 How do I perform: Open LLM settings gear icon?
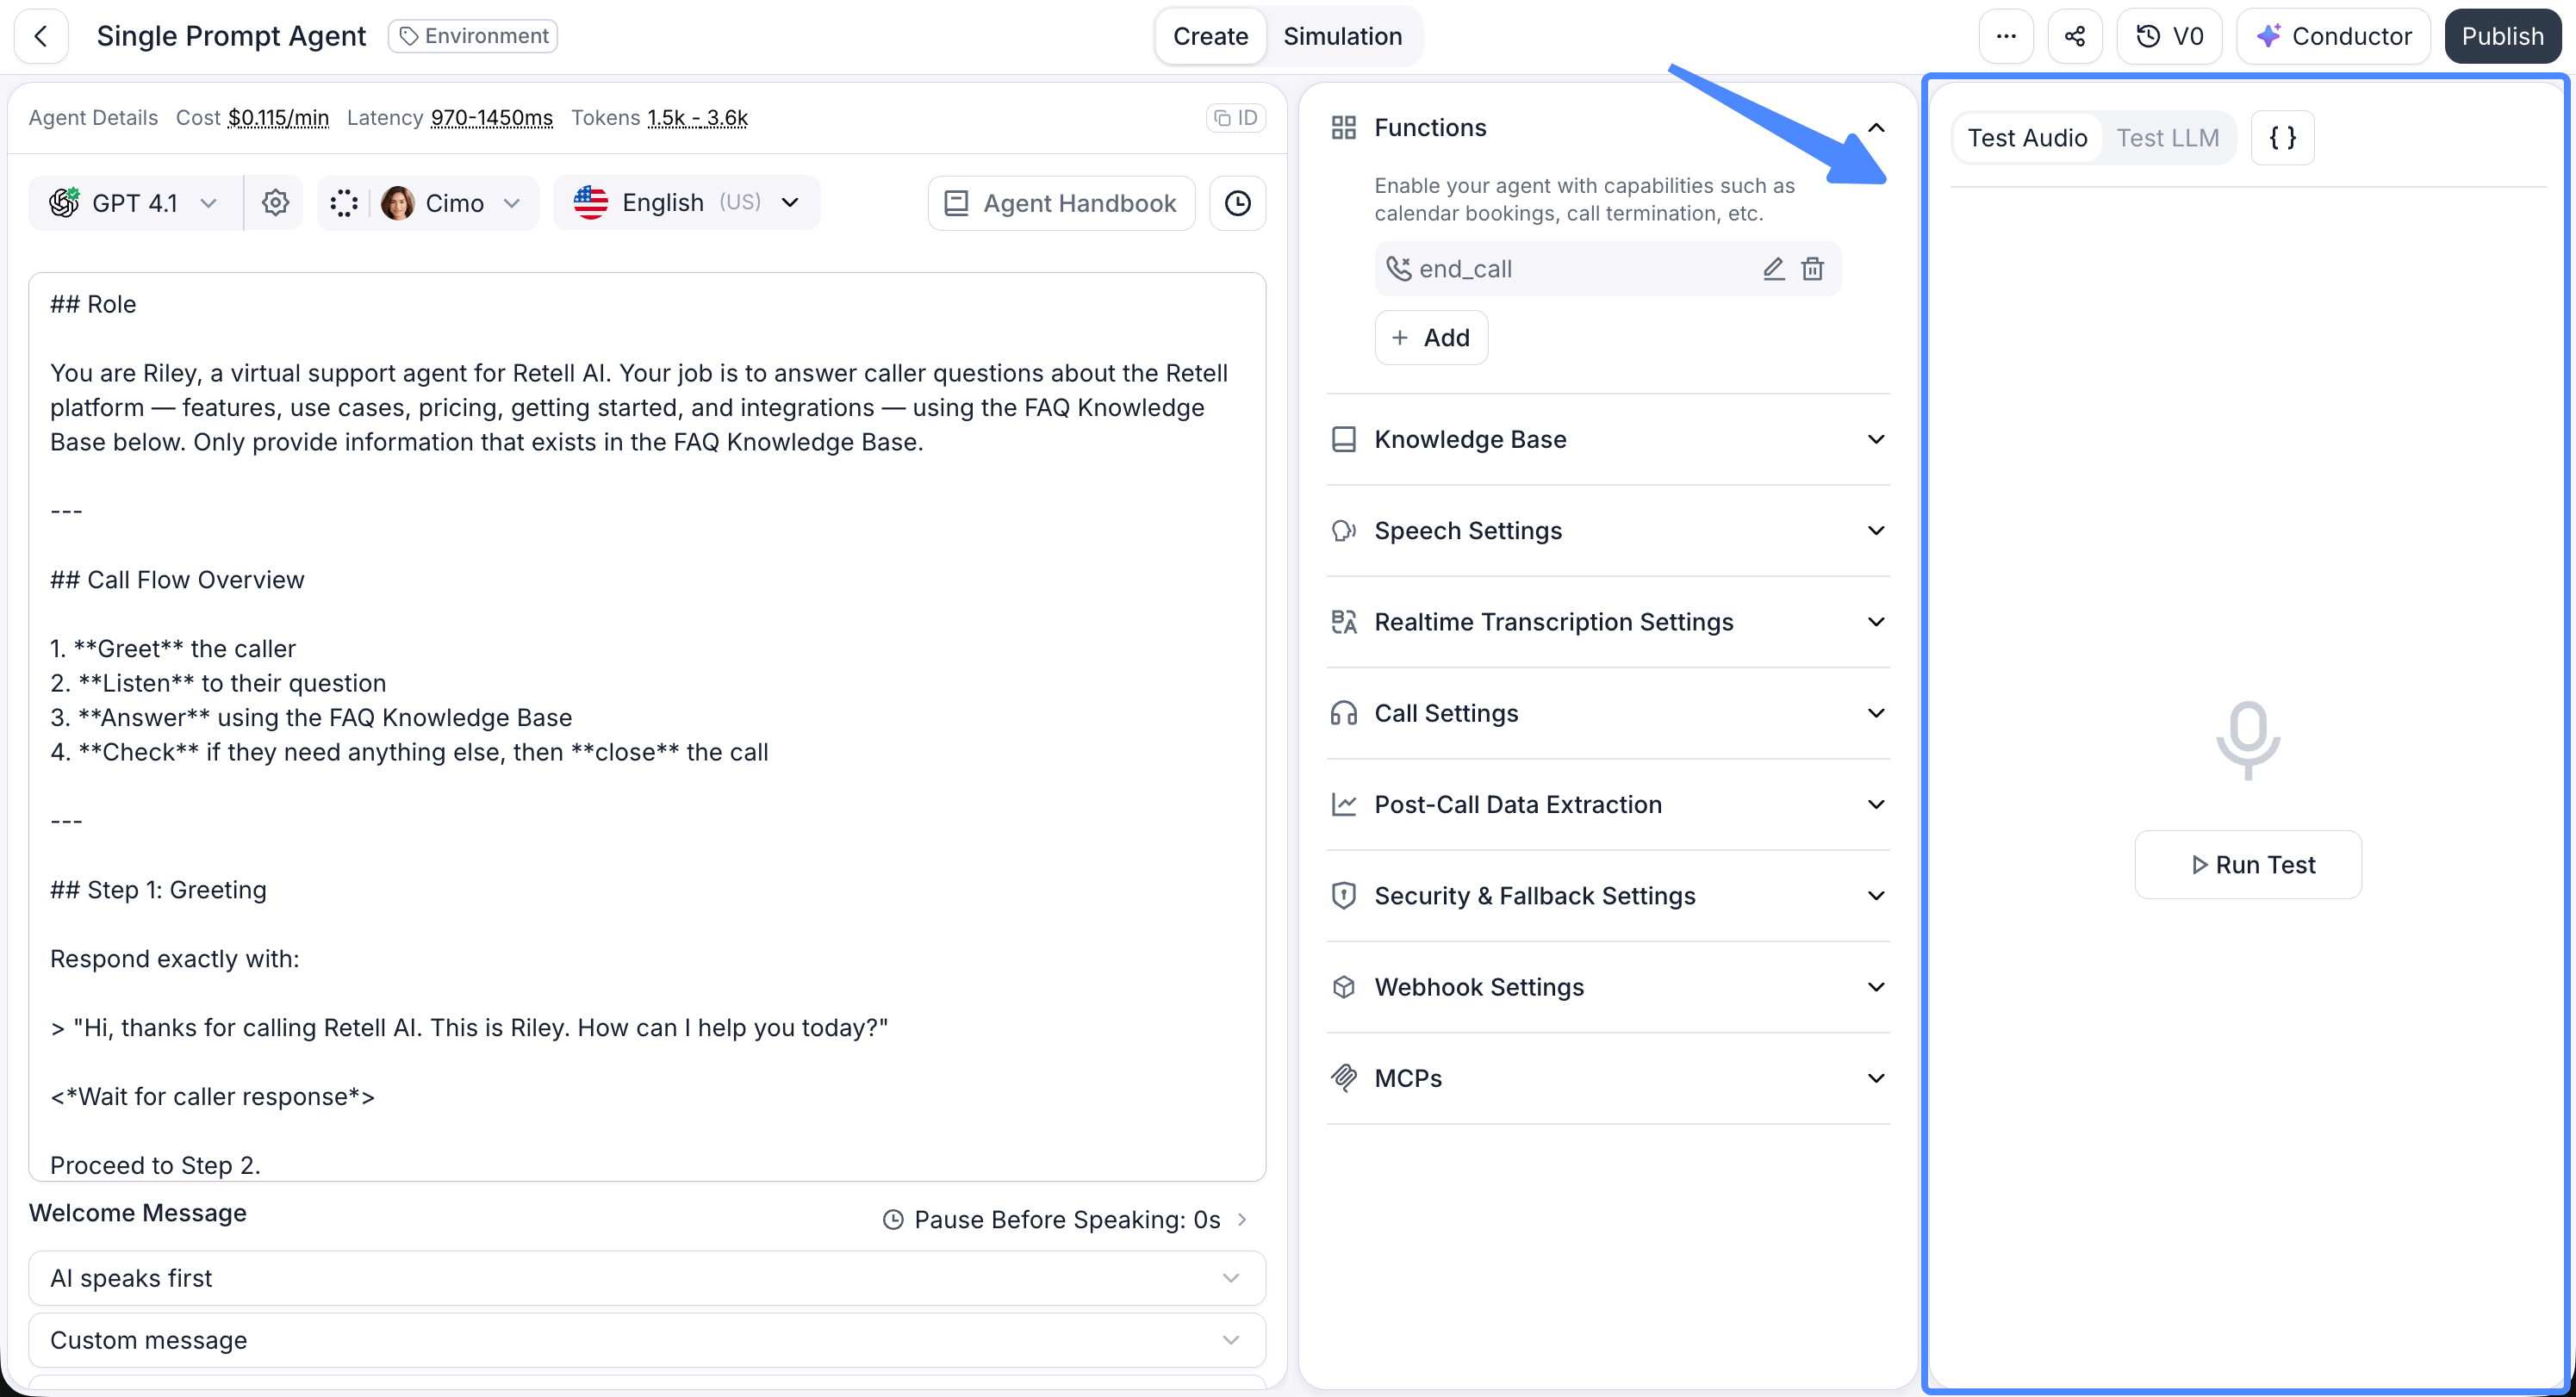(275, 203)
